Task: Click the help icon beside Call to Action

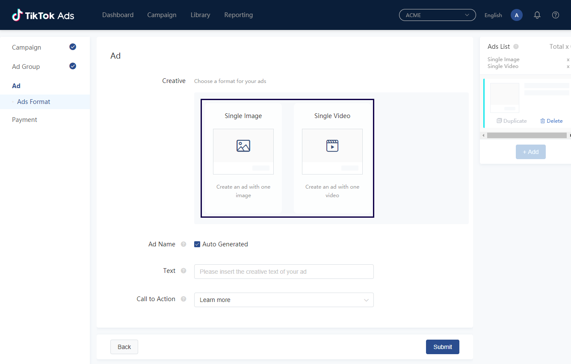Action: (183, 299)
